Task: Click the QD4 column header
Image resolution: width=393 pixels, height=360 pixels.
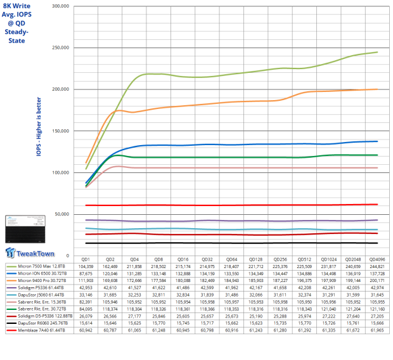Action: coord(134,259)
